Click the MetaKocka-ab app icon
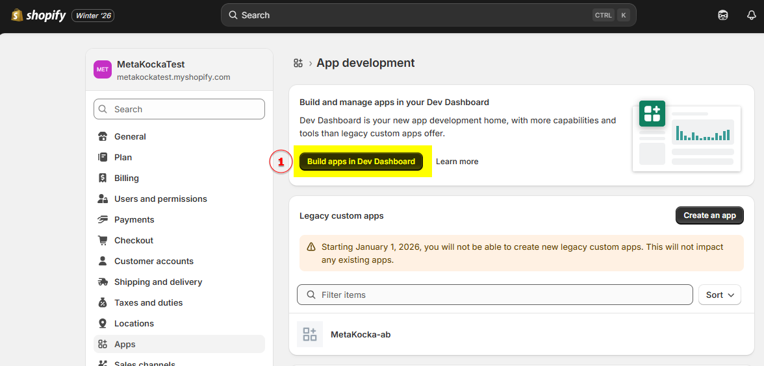Viewport: 764px width, 366px height. (x=310, y=334)
